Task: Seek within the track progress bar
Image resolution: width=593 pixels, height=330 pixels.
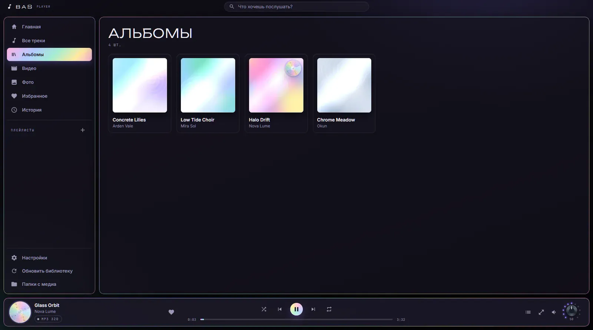Action: [x=296, y=319]
